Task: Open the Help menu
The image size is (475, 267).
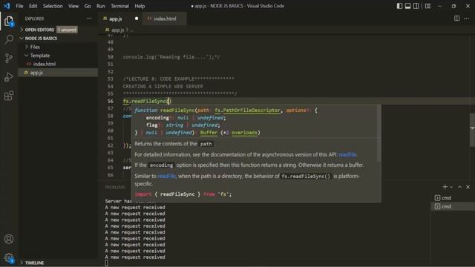Action: (x=140, y=6)
